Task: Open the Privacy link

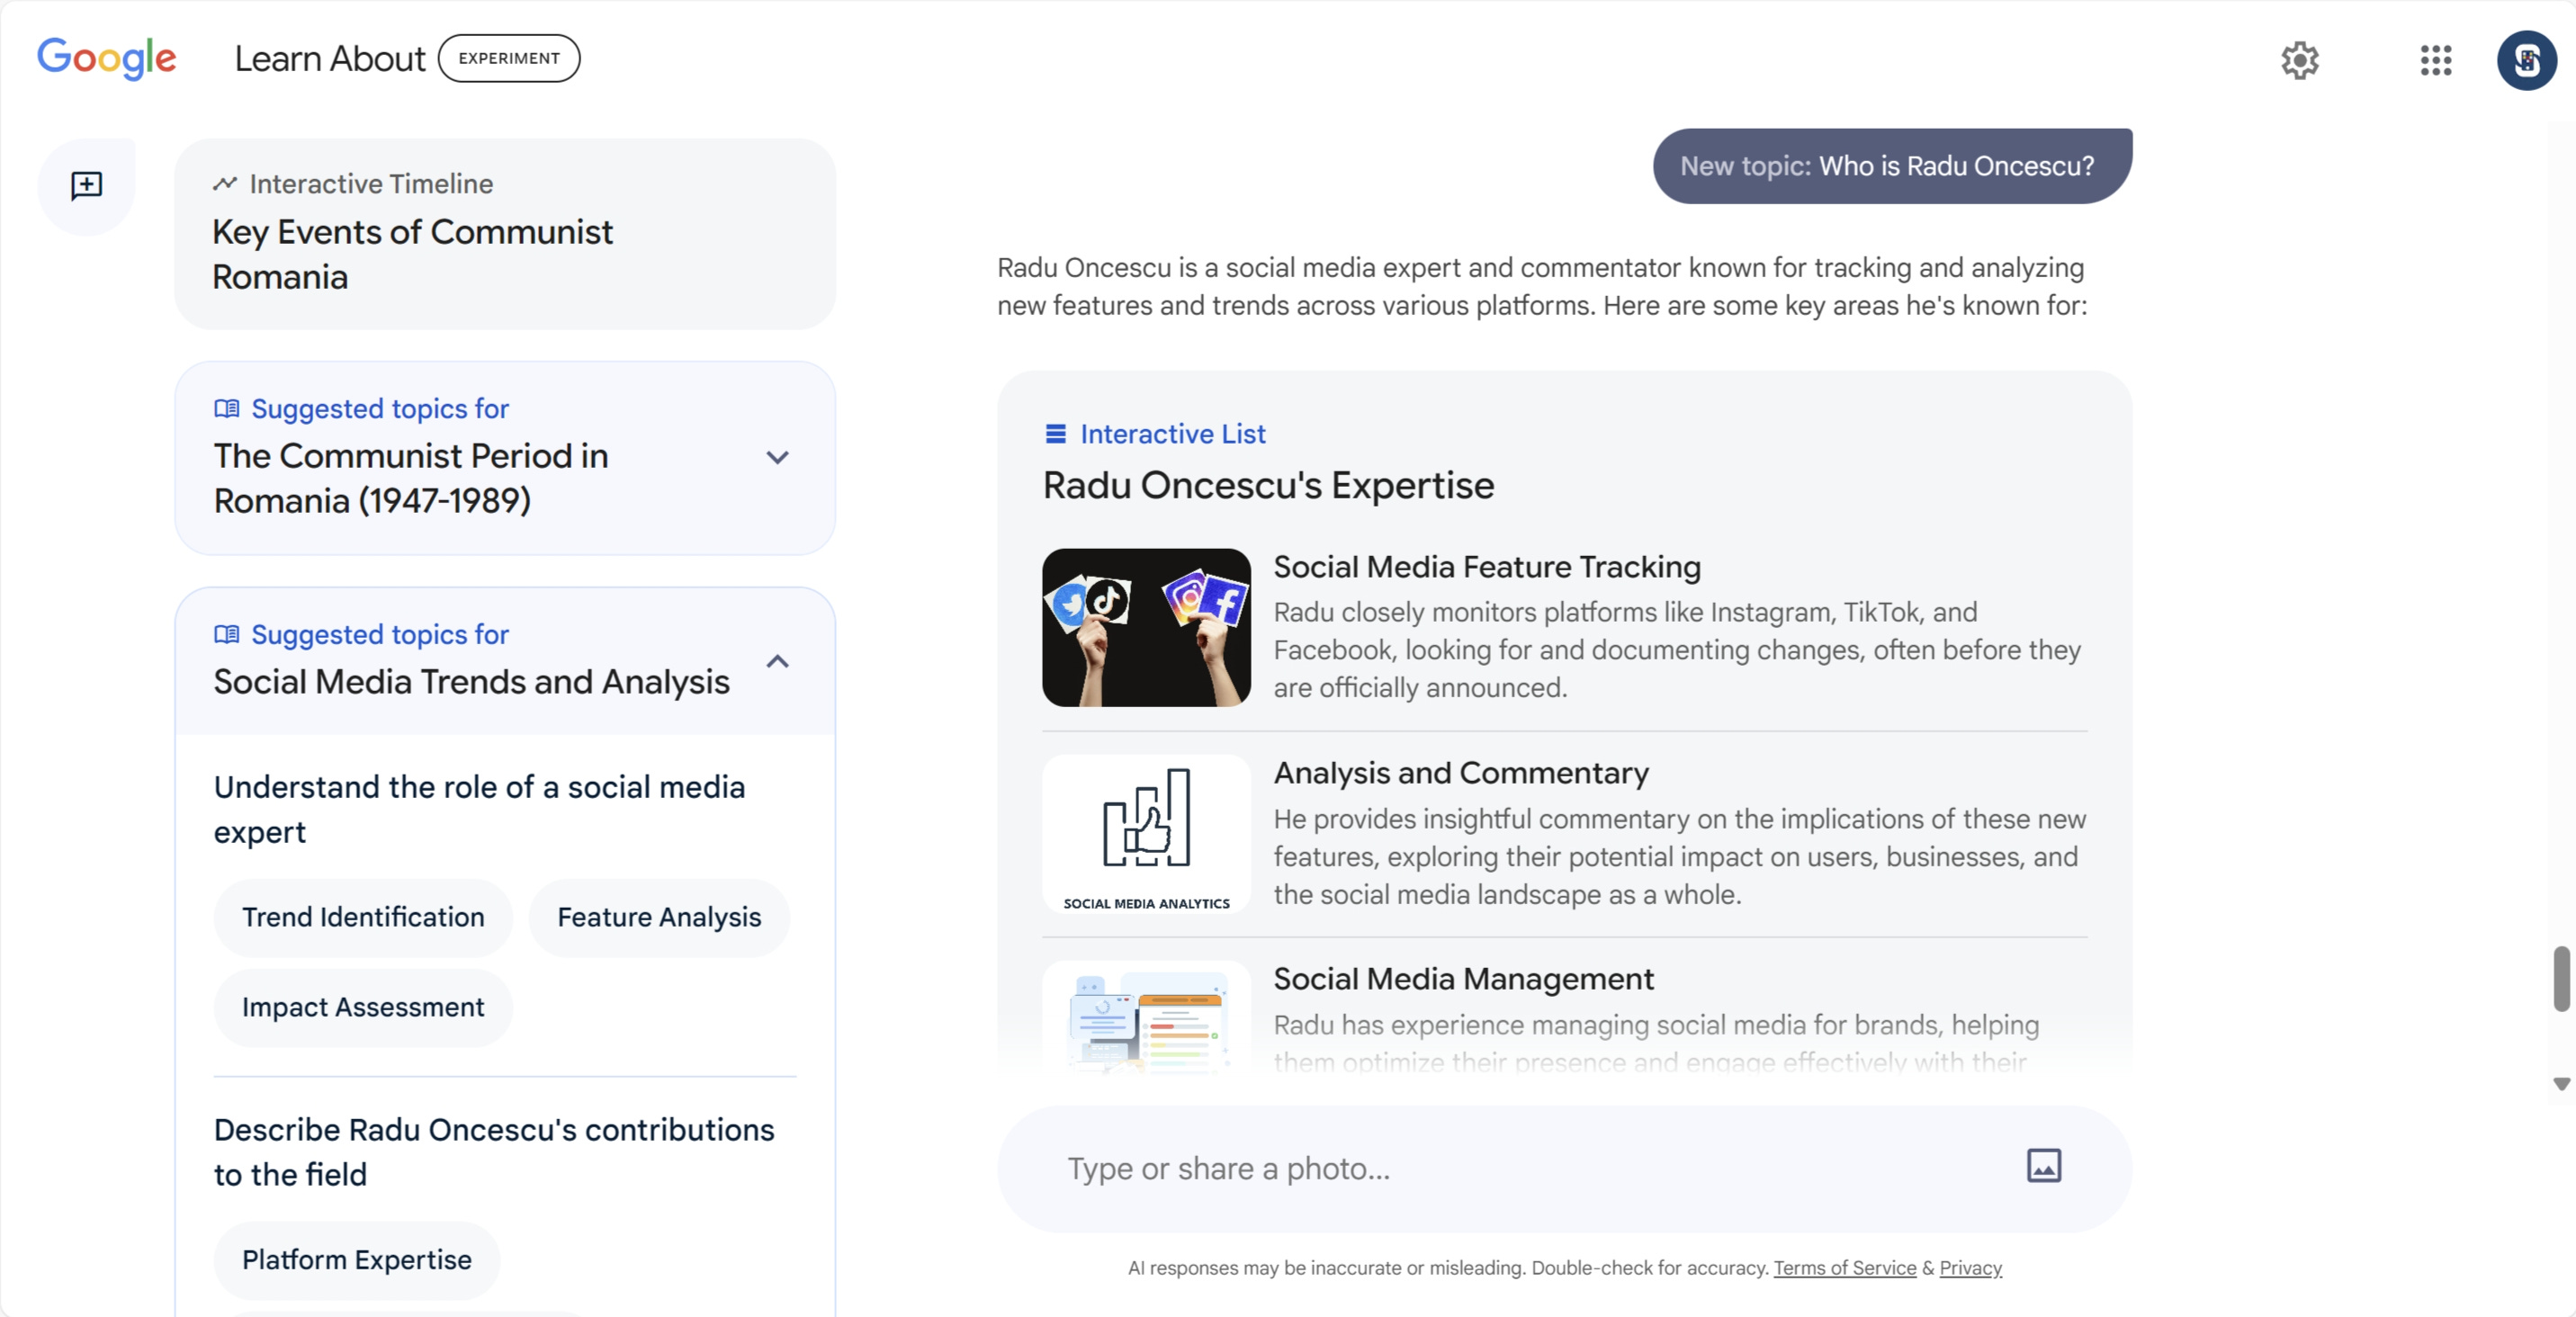Action: tap(1970, 1268)
